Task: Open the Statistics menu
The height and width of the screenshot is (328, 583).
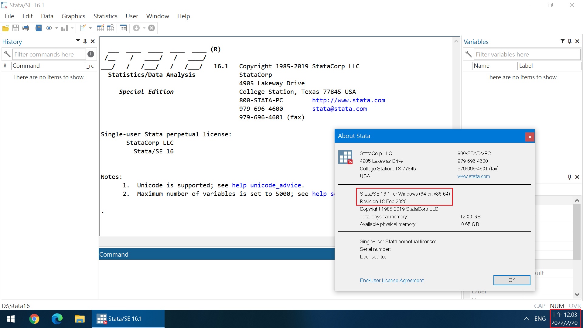Action: click(105, 16)
